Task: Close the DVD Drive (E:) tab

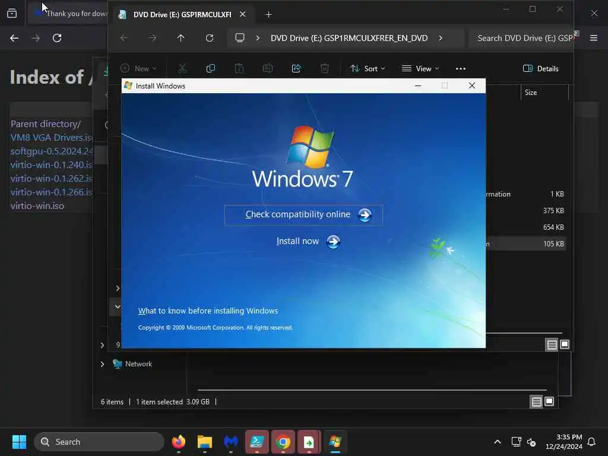Action: 243,14
